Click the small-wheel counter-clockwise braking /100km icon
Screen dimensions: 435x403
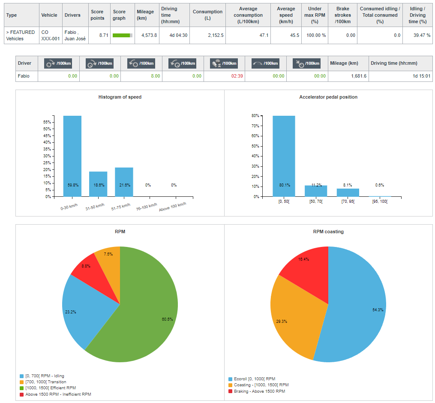141,63
